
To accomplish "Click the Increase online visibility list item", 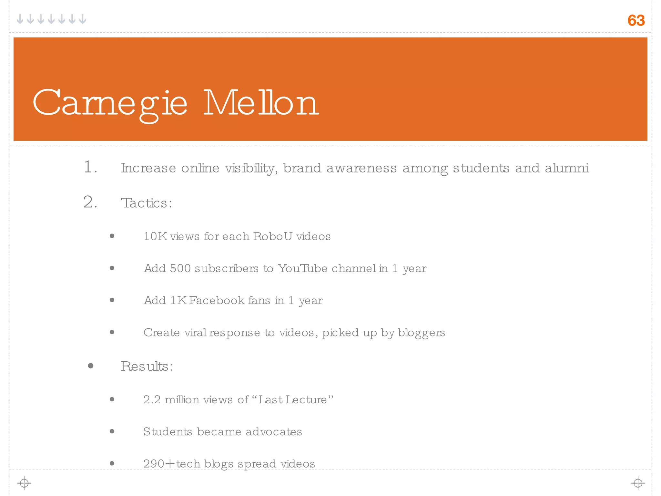I will pos(354,168).
